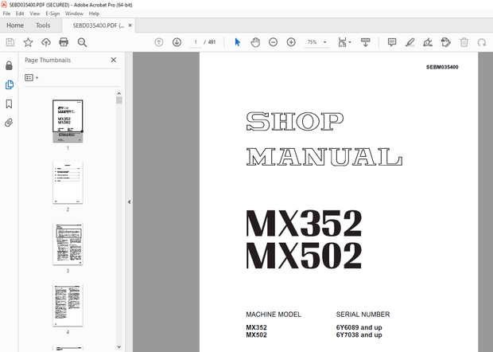This screenshot has width=493, height=352.
Task: Click the rotate/redo arrow icon
Action: 482,42
